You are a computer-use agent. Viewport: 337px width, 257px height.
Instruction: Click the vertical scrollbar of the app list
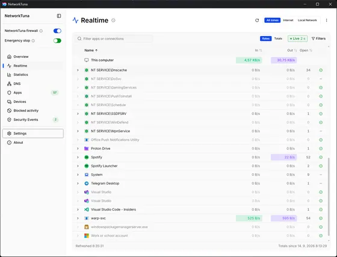329,197
